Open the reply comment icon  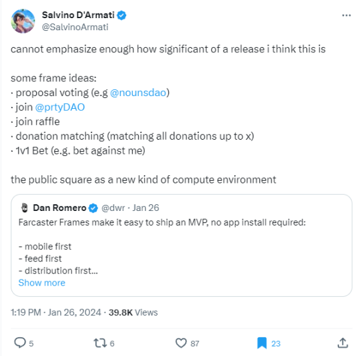tap(20, 343)
